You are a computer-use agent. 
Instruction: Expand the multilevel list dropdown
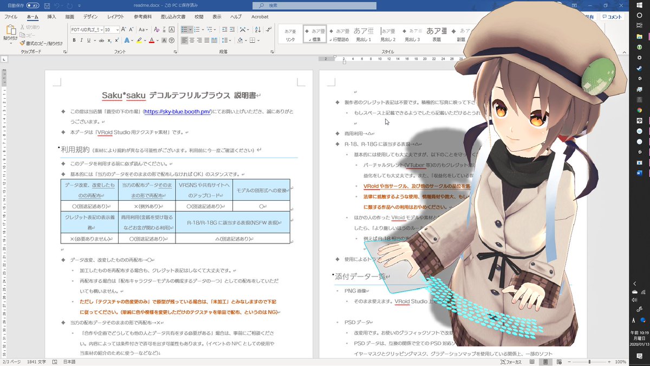(214, 29)
